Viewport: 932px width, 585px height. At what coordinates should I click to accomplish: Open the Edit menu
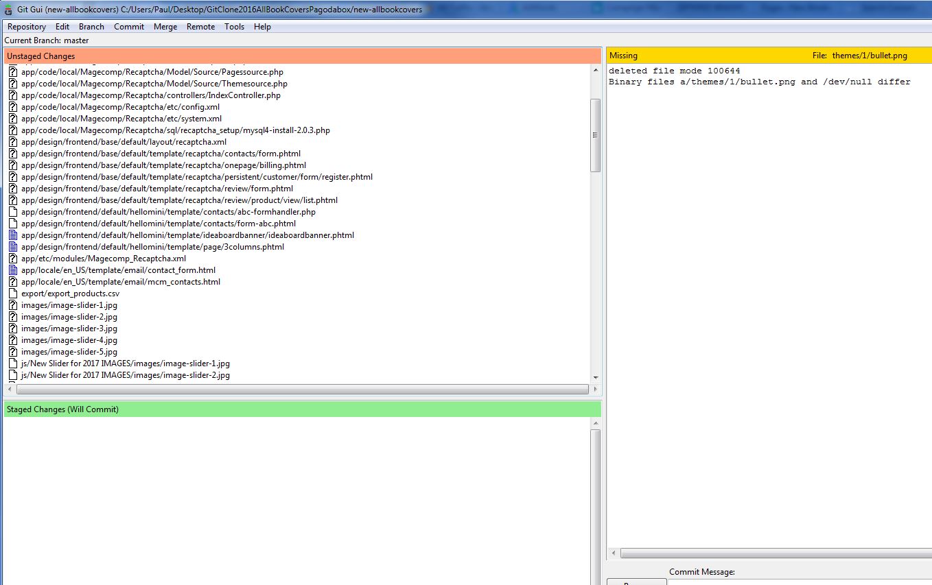coord(62,27)
